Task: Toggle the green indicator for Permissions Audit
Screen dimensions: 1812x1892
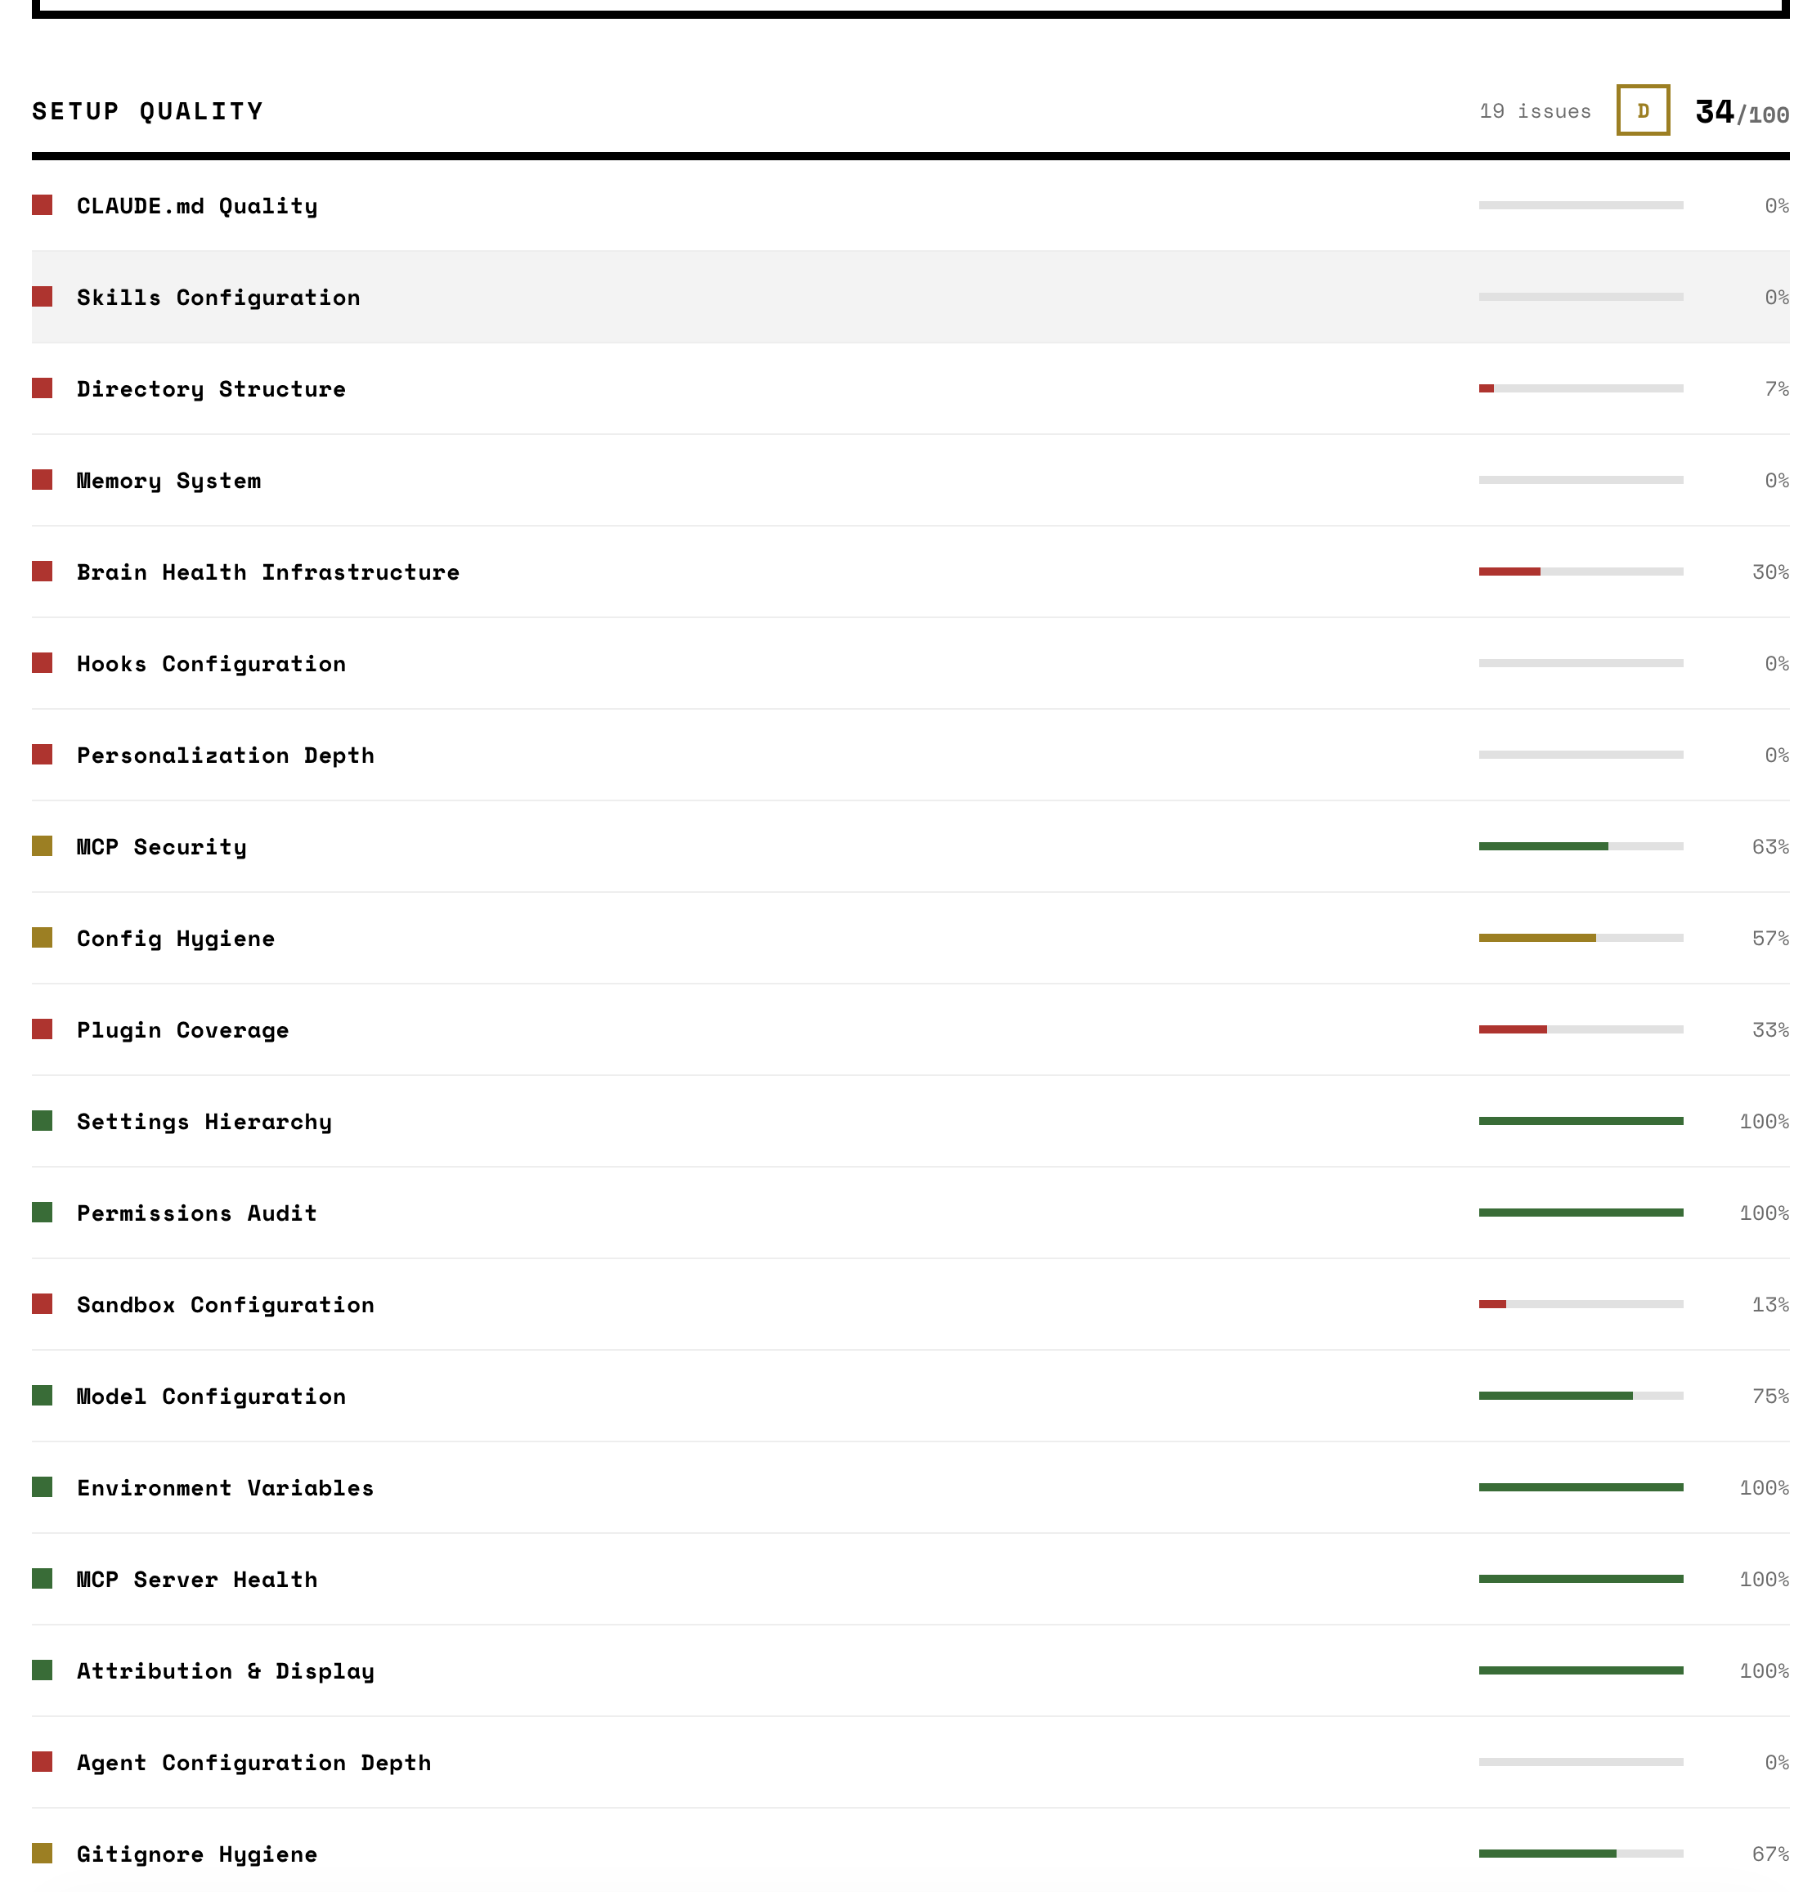Action: point(43,1212)
